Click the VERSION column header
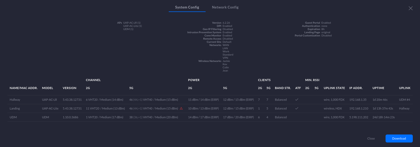Screen dimensions: 420x147 (x=69, y=88)
